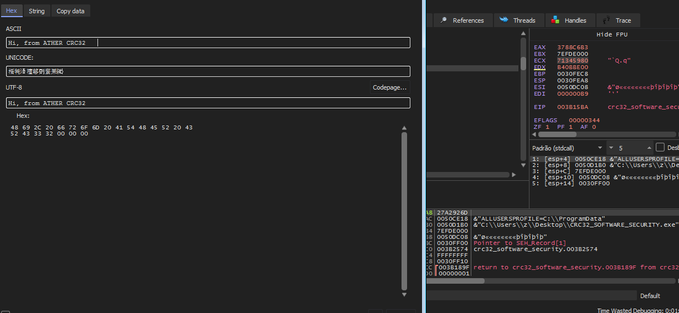Select argument row 4: [esp+10]

[605, 178]
